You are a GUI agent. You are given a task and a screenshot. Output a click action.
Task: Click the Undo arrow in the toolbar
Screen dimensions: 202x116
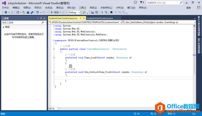(38, 12)
